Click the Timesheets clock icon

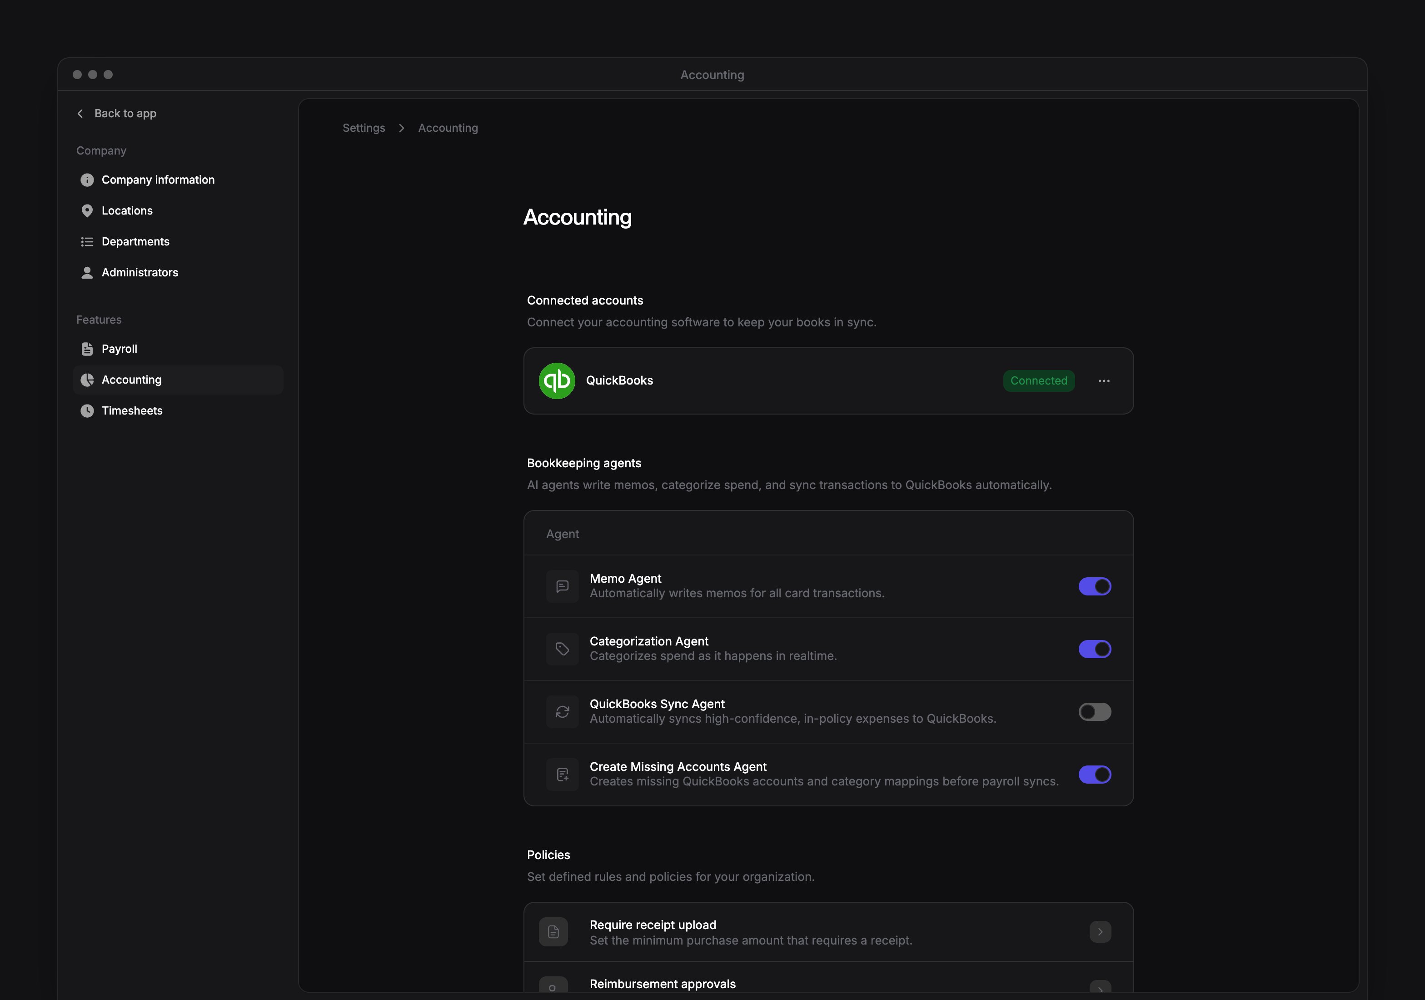87,411
